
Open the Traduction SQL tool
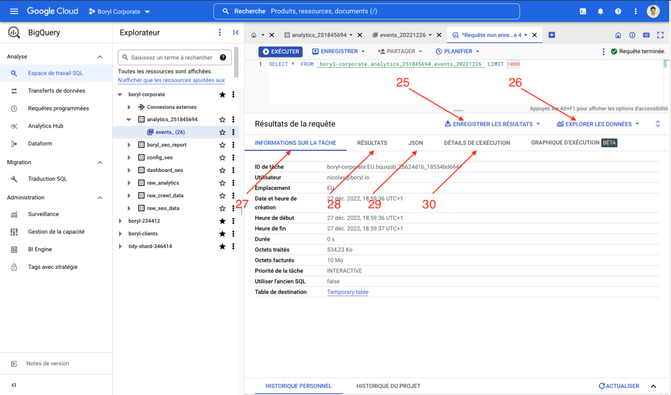[47, 178]
